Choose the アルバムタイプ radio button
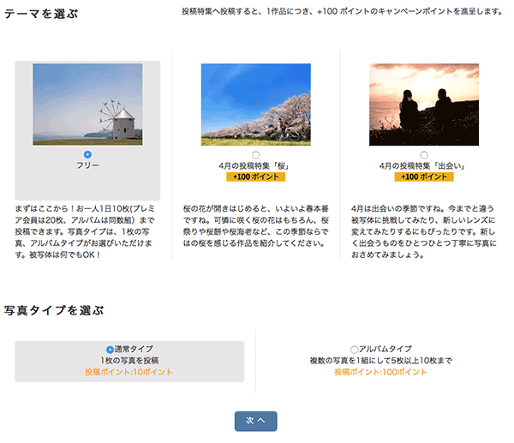This screenshot has height=443, width=514. (x=355, y=350)
